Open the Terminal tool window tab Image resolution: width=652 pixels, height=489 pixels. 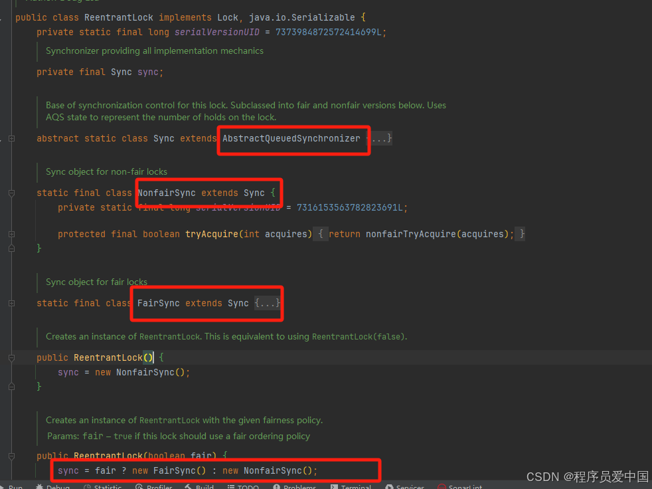pos(351,486)
